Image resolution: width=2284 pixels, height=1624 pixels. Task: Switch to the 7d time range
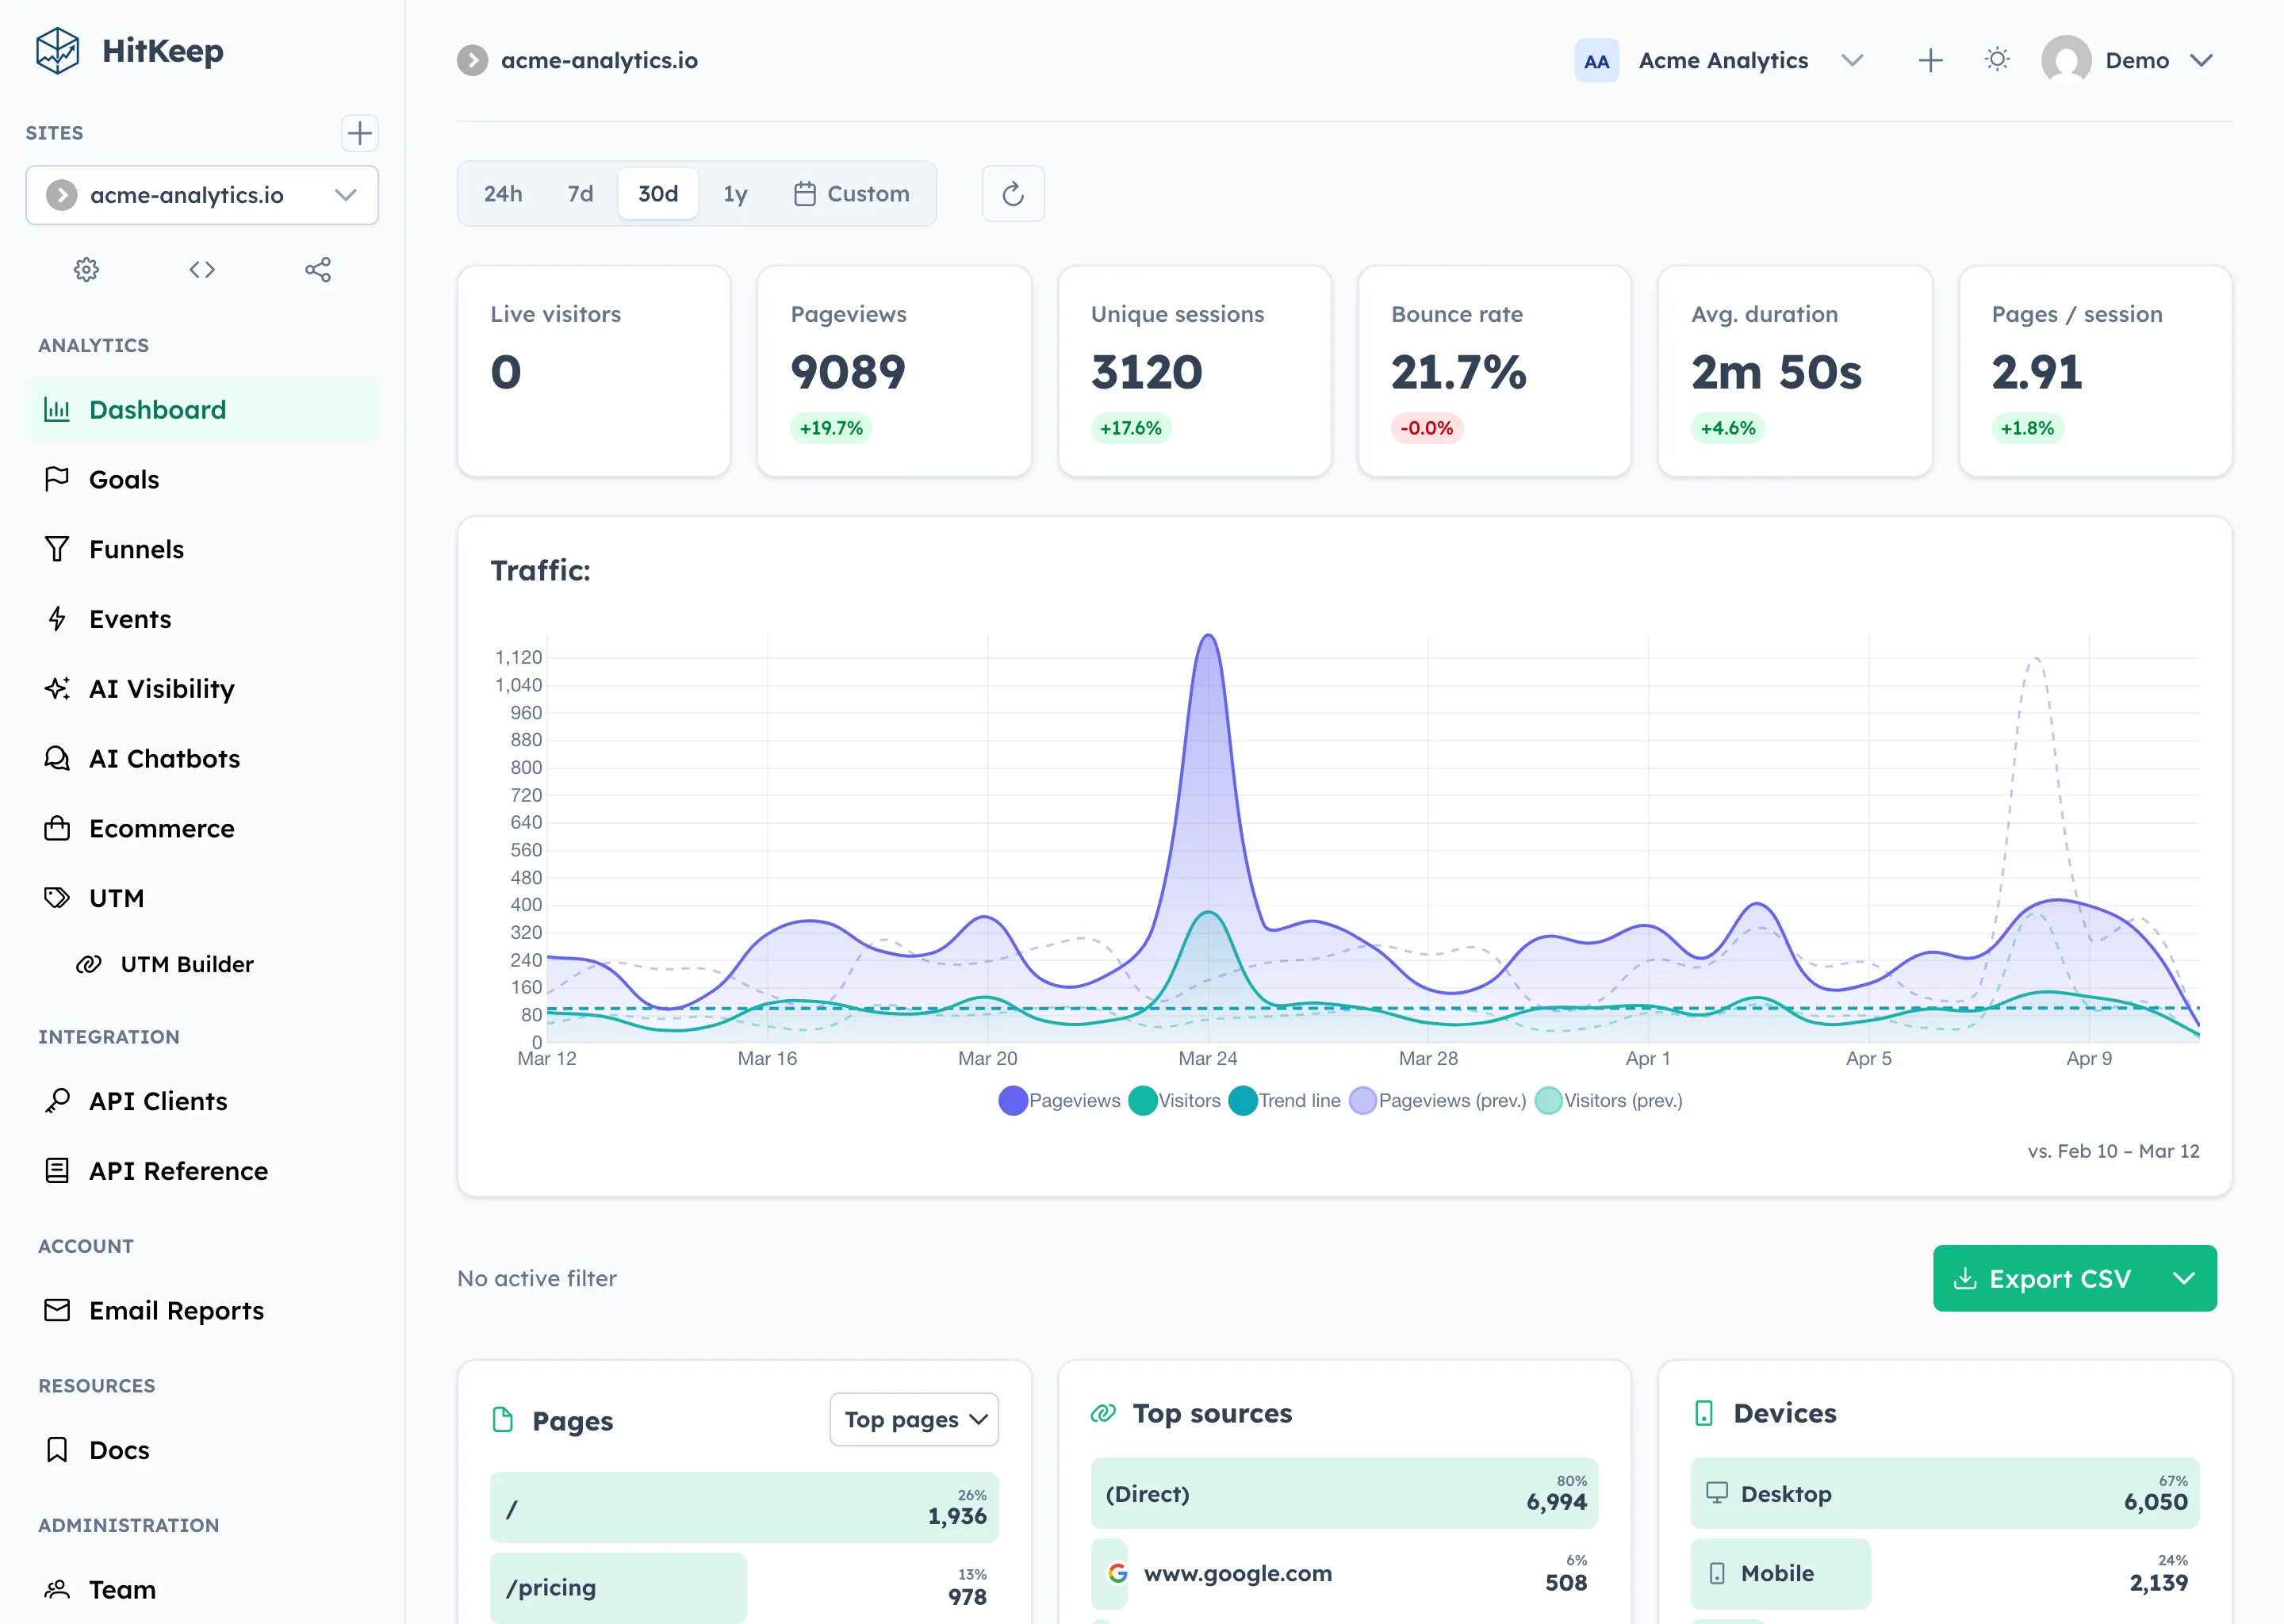point(578,193)
